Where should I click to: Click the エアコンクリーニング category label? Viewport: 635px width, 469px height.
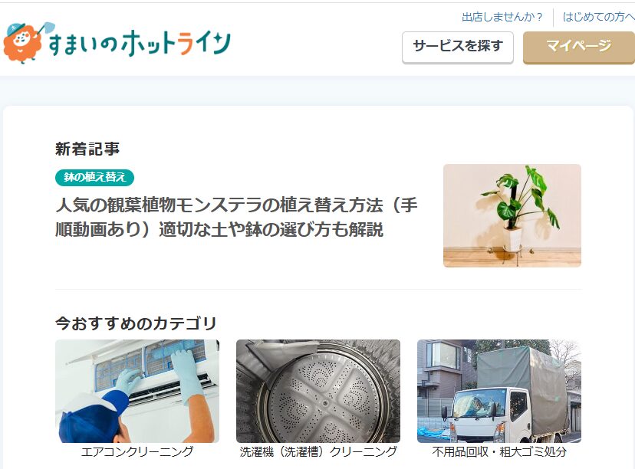coord(137,451)
